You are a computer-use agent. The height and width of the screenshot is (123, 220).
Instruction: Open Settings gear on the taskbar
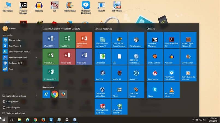click(x=67, y=120)
